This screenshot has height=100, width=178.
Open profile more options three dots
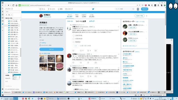(147, 16)
